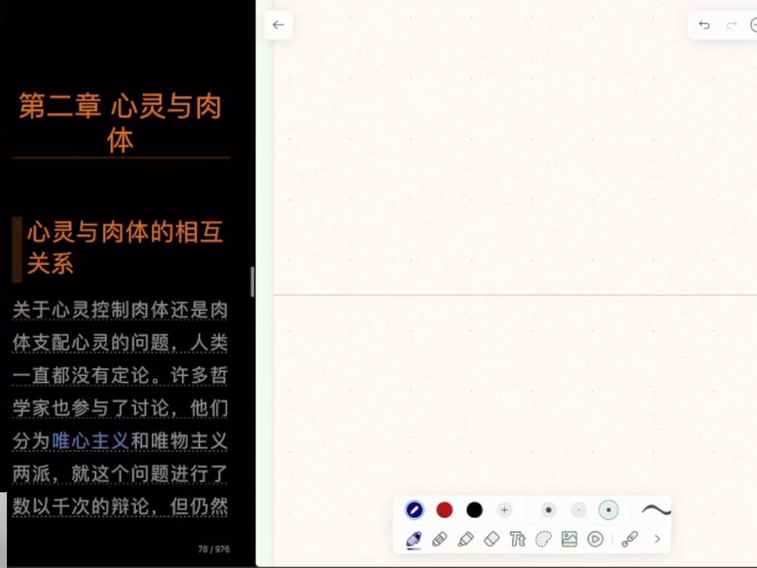Click the page indicator 78 / 976
Image resolution: width=757 pixels, height=568 pixels.
pos(213,549)
